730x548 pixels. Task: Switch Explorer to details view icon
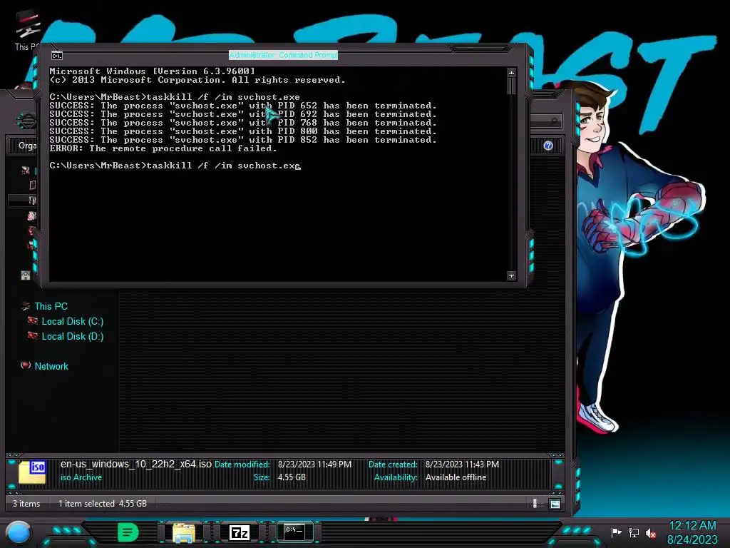pyautogui.click(x=535, y=503)
